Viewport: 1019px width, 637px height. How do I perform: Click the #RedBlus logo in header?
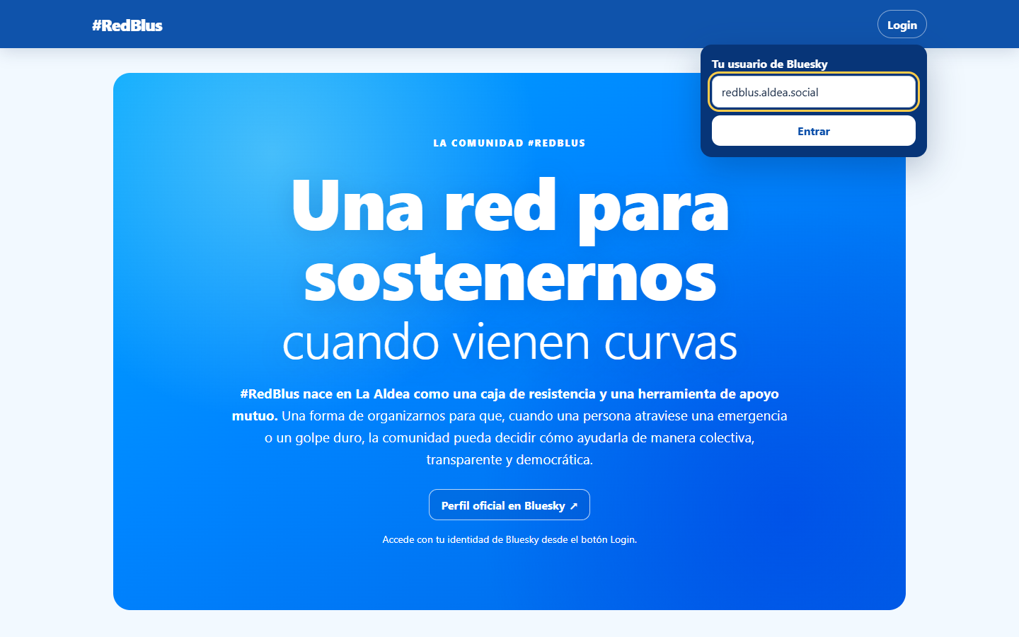pyautogui.click(x=127, y=25)
